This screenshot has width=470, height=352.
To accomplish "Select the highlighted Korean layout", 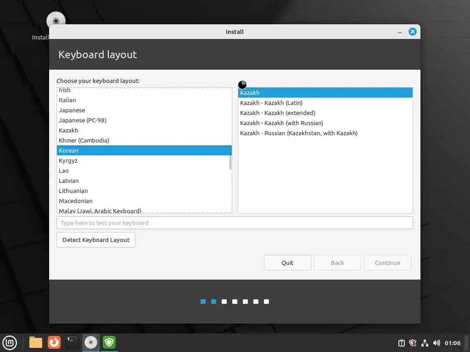I will [x=144, y=150].
